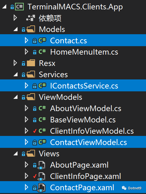Select the Resx folder label
The width and height of the screenshot is (146, 194).
[47, 63]
